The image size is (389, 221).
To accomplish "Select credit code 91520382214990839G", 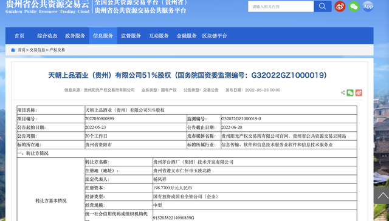I will (174, 218).
